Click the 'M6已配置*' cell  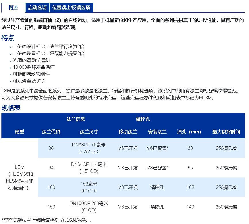tap(157, 148)
